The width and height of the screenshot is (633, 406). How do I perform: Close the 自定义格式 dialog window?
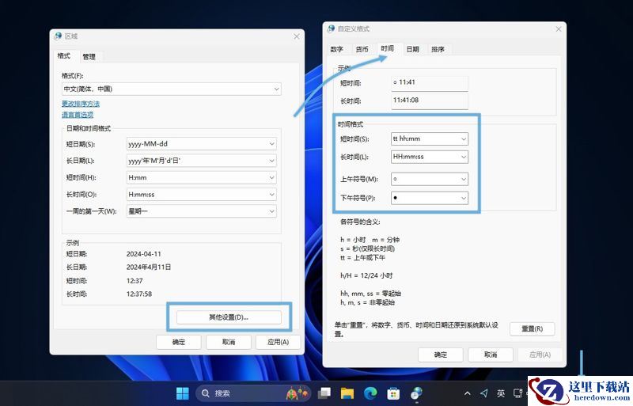point(559,29)
